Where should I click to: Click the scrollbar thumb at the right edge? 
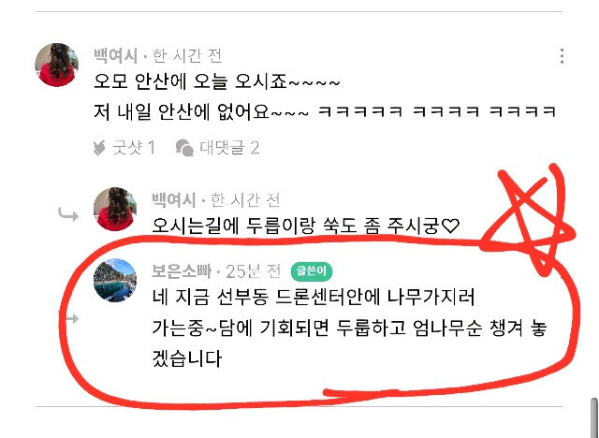[593, 417]
